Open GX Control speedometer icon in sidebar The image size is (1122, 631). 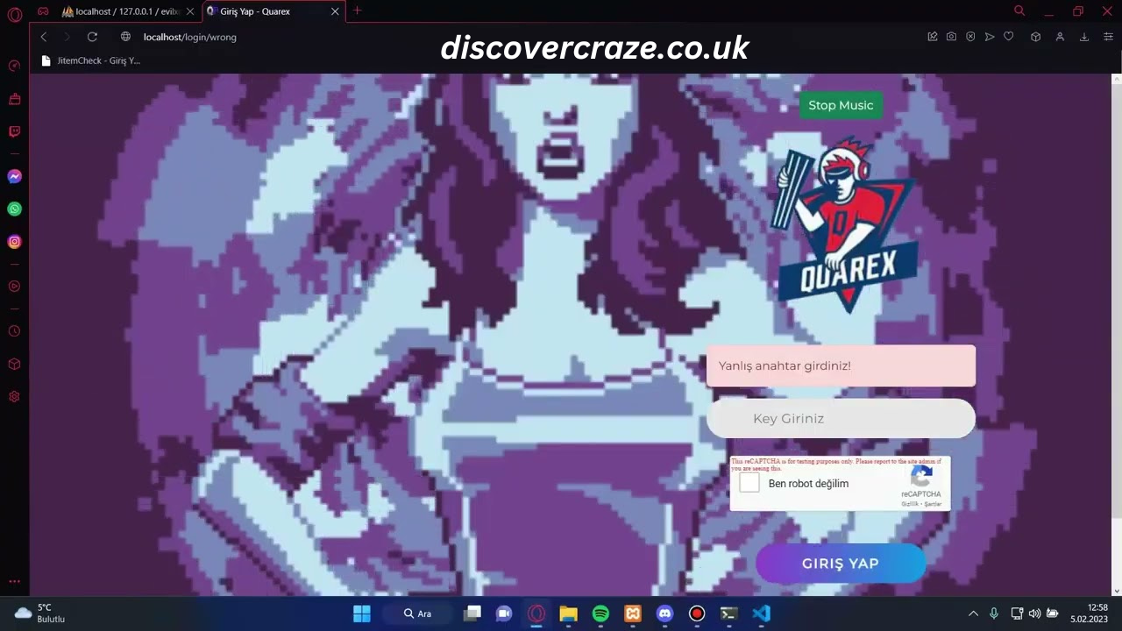click(14, 66)
